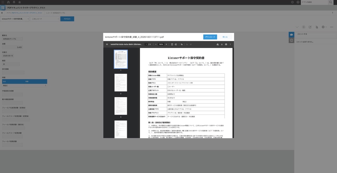
Task: Click the PDF page number field
Action: click(x=146, y=44)
